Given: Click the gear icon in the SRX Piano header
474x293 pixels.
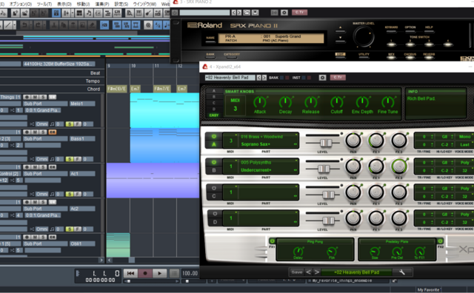Looking at the screenshot, I should (284, 13).
